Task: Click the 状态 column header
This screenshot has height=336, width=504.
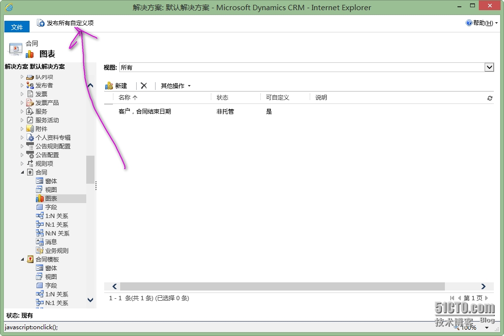Action: point(222,98)
